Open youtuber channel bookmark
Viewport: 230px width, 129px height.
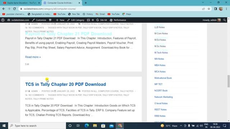click(14, 14)
